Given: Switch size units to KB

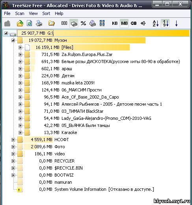Looking at the screenshot, I should [x=115, y=23].
